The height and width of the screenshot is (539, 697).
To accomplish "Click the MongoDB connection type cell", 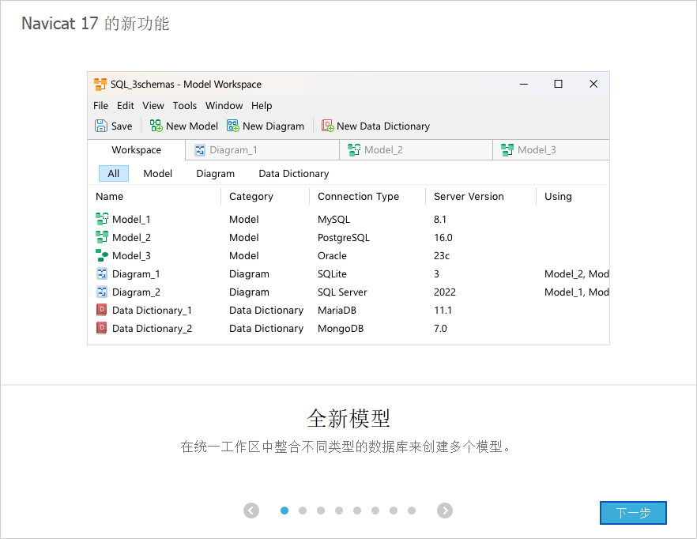I will pyautogui.click(x=341, y=329).
